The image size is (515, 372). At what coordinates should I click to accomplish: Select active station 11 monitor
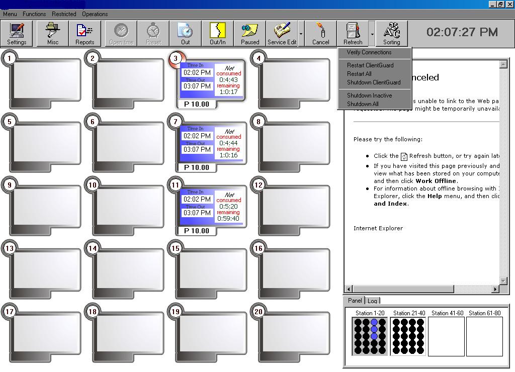point(208,206)
